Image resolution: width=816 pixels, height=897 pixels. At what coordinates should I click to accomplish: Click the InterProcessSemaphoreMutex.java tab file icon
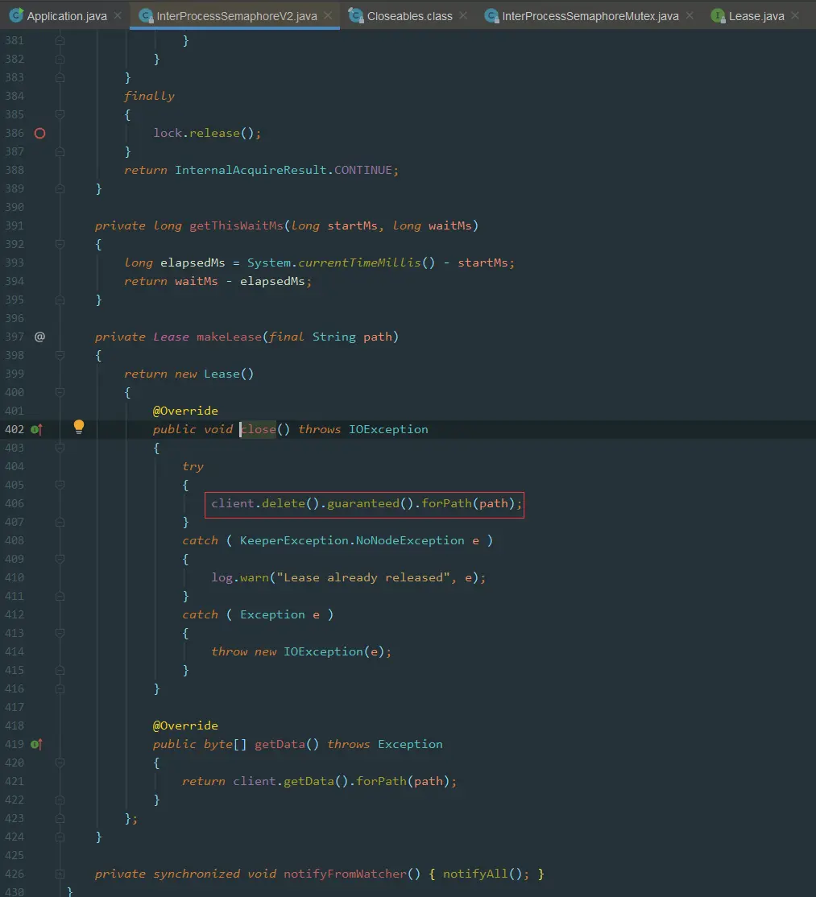tap(491, 15)
